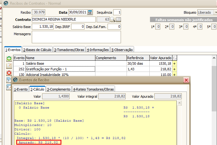The width and height of the screenshot is (217, 145).
Task: Click the Data date field
Action: coord(78,12)
